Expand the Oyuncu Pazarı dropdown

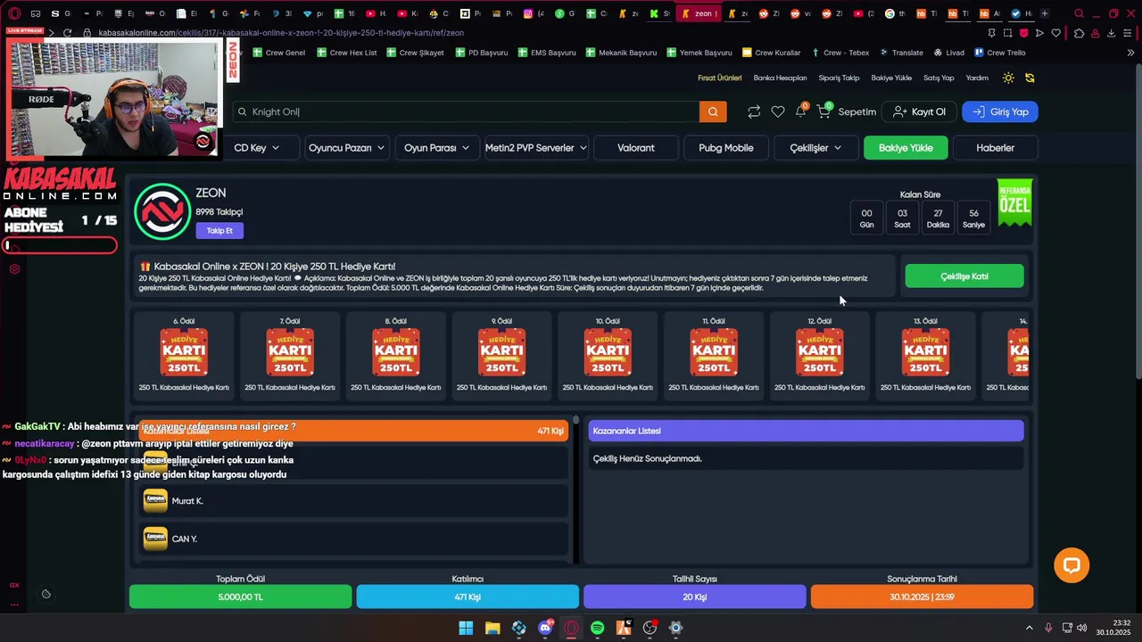tap(346, 148)
